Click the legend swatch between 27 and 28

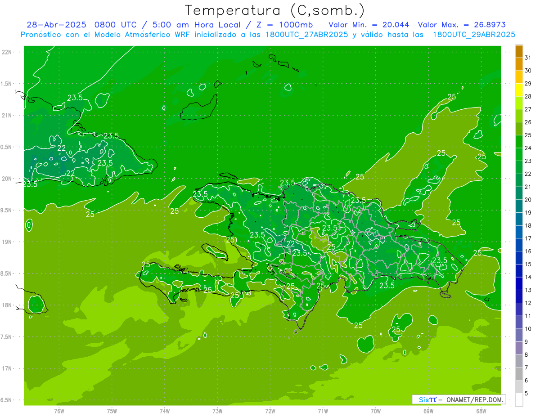tap(519, 103)
